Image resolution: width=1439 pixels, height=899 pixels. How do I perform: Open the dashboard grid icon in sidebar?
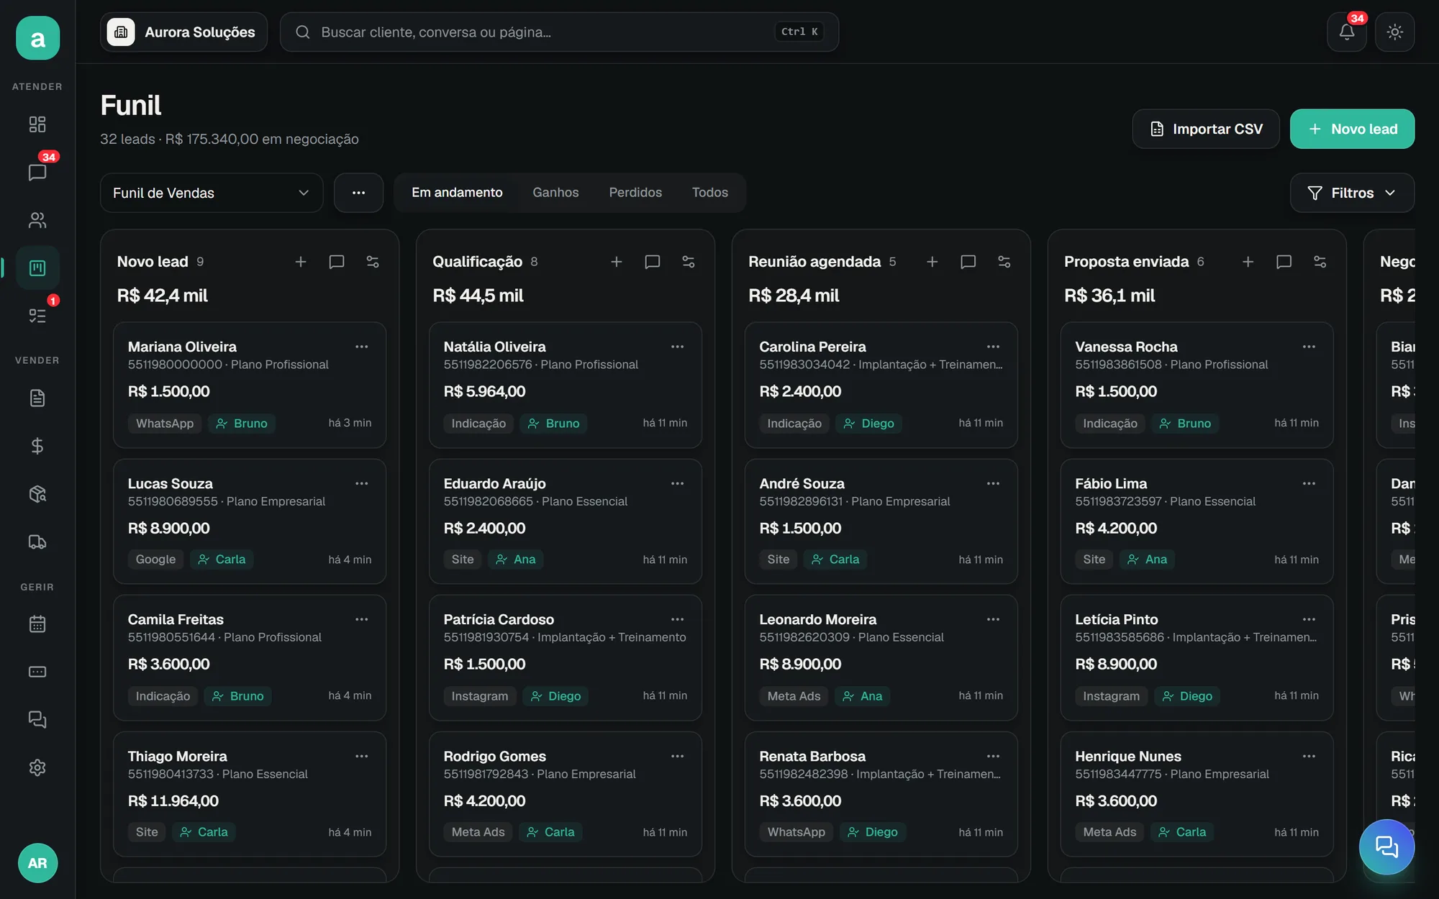coord(37,124)
